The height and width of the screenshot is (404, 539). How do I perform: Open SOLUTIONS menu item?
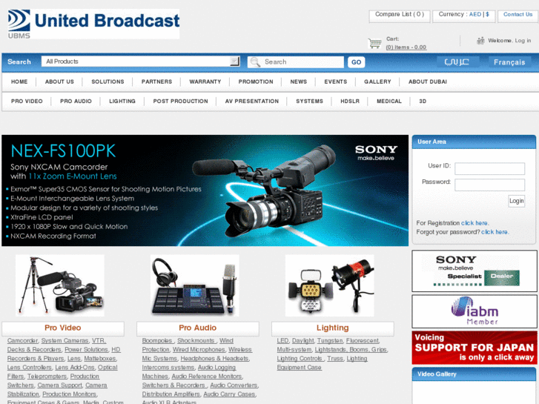point(108,82)
